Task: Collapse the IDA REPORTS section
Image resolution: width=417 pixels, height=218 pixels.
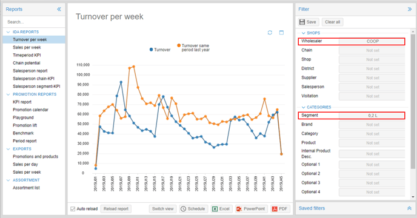Action: click(x=8, y=32)
